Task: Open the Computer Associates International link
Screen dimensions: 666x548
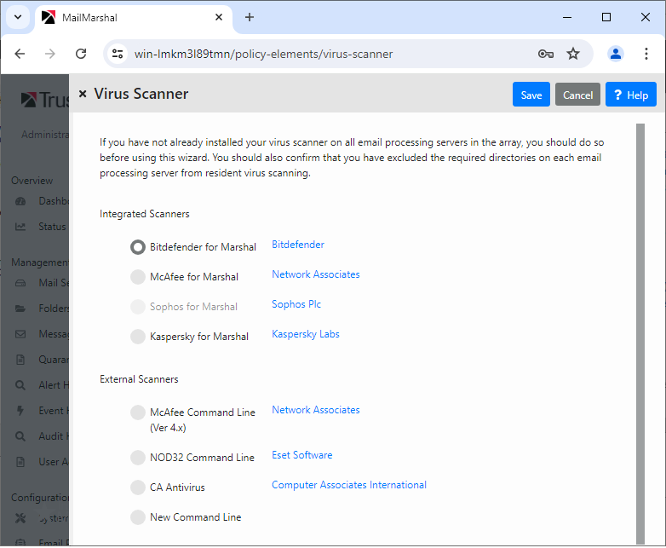Action: click(x=348, y=485)
